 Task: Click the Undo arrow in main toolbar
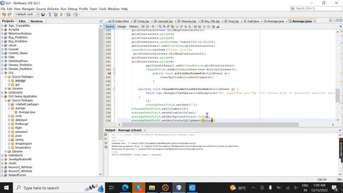pos(4,14)
